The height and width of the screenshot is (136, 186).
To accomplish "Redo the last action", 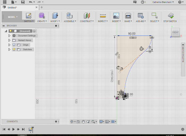I will [39, 2].
